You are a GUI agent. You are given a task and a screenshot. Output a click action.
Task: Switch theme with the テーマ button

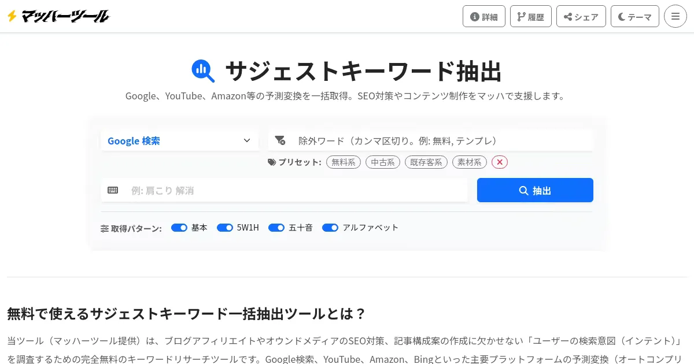(x=635, y=17)
